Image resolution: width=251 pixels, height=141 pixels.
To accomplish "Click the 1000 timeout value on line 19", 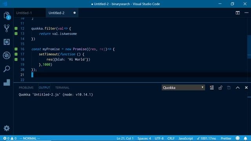I will (x=46, y=65).
